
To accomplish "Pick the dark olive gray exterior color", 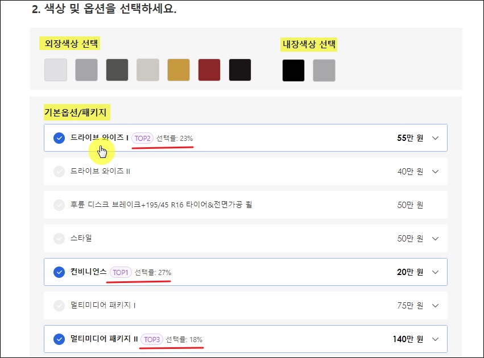I will pos(117,70).
